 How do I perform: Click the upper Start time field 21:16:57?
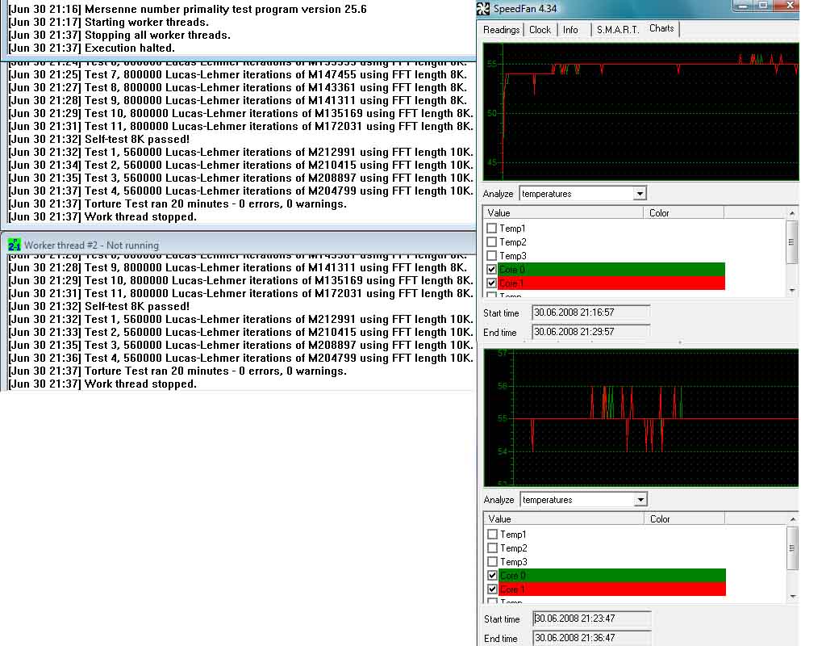click(x=590, y=313)
